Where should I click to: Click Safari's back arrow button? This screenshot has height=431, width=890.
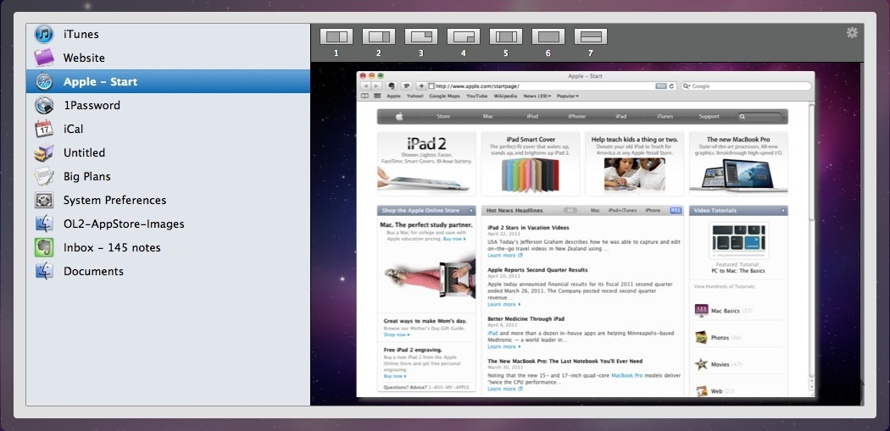tap(366, 86)
